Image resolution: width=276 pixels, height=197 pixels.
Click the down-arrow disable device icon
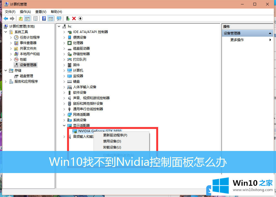[80, 18]
